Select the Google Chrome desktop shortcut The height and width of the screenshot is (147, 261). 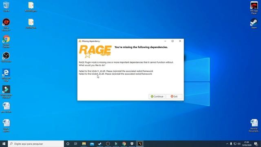pyautogui.click(x=6, y=42)
